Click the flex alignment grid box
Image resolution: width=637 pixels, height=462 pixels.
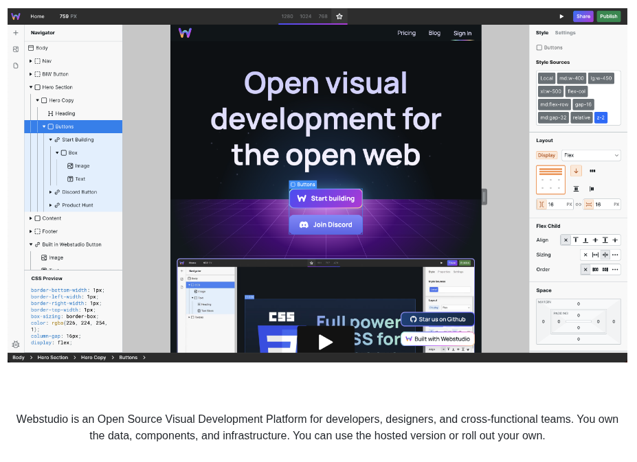coord(550,180)
